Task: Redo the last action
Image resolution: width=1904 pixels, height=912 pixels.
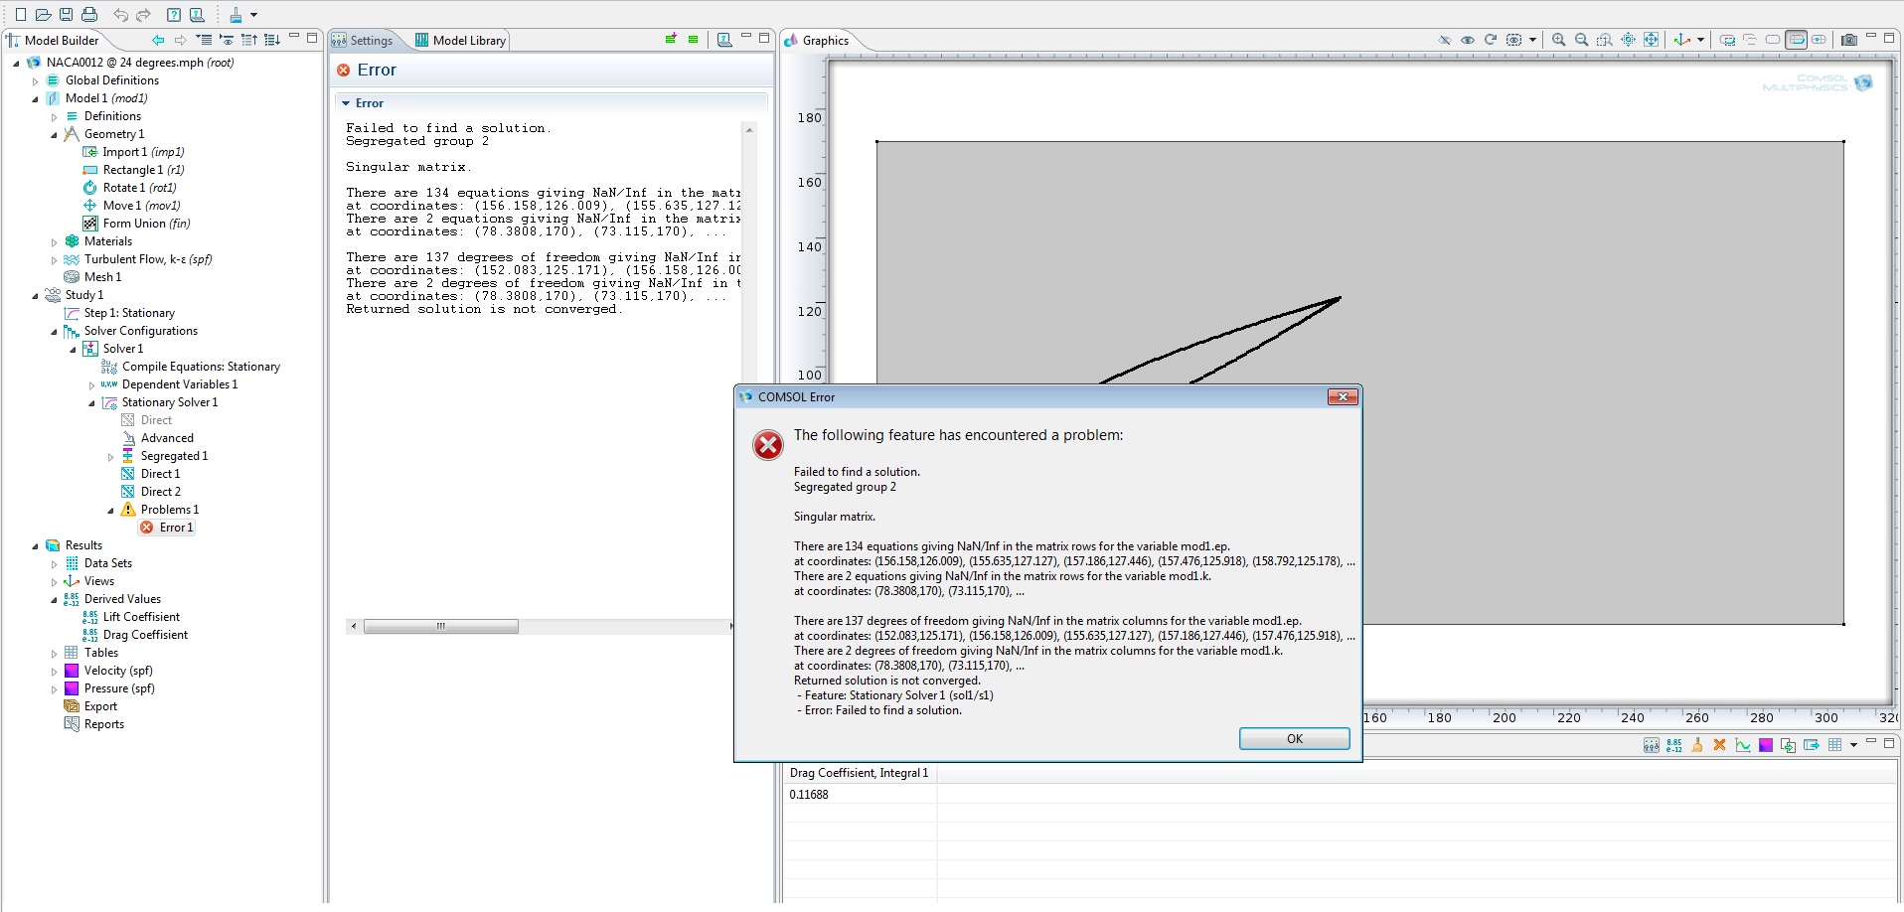Action: click(x=143, y=14)
